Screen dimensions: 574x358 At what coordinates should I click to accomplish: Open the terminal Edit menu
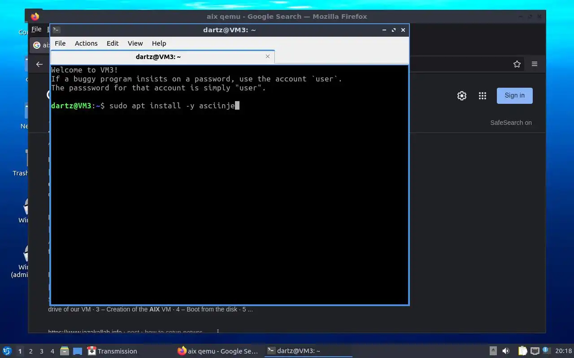(113, 43)
